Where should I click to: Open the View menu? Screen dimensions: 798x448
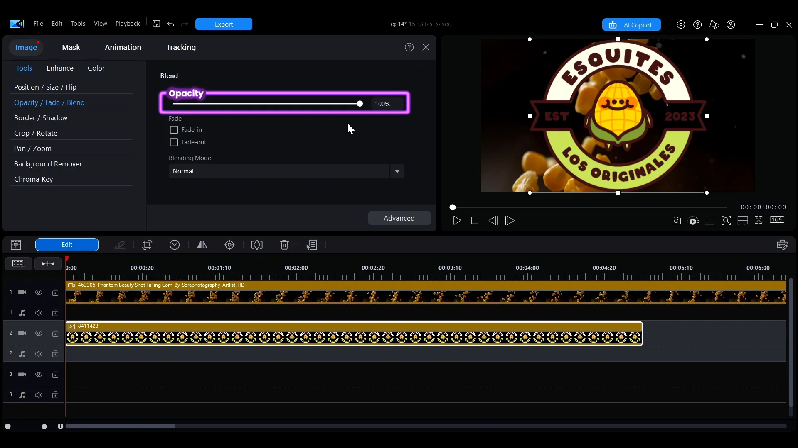101,24
